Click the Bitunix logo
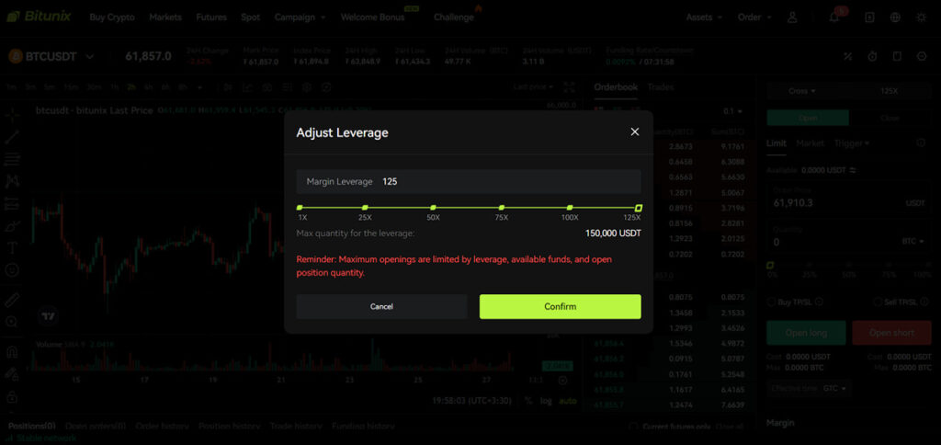Image resolution: width=941 pixels, height=445 pixels. (x=39, y=17)
